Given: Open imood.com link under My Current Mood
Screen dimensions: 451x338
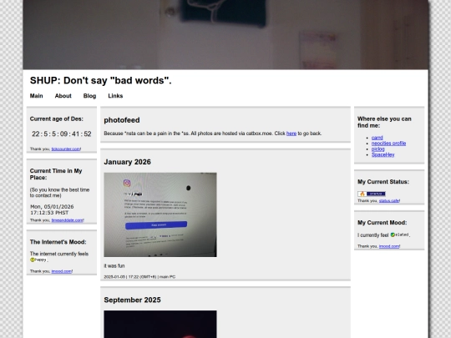Looking at the screenshot, I should (389, 246).
